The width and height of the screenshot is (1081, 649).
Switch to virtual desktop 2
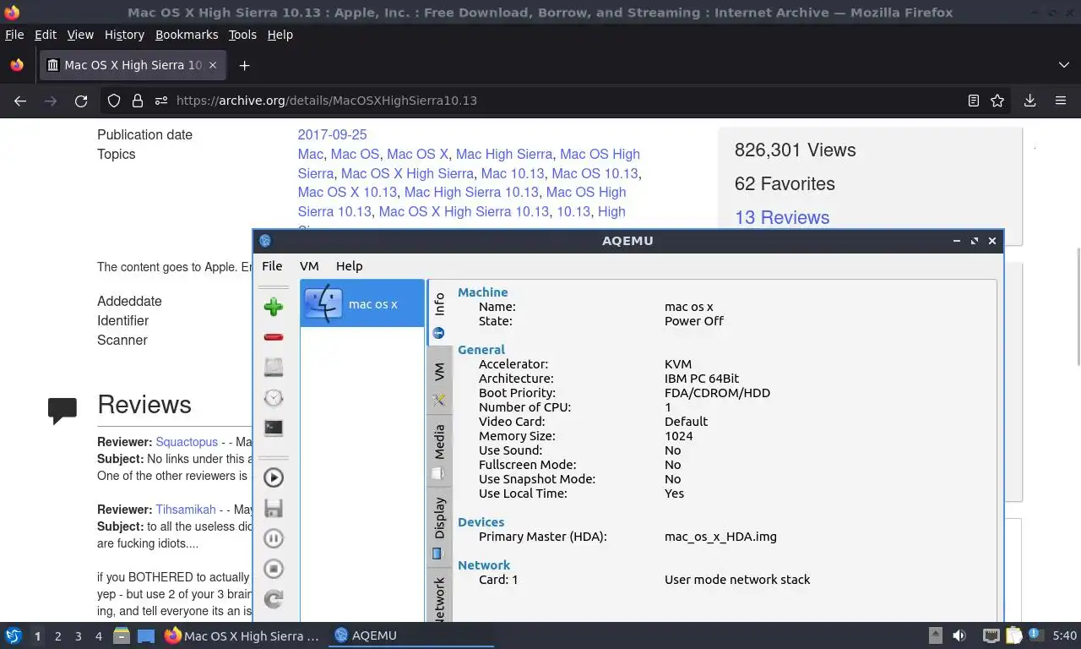click(x=57, y=636)
